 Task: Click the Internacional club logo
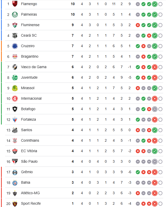[15, 99]
